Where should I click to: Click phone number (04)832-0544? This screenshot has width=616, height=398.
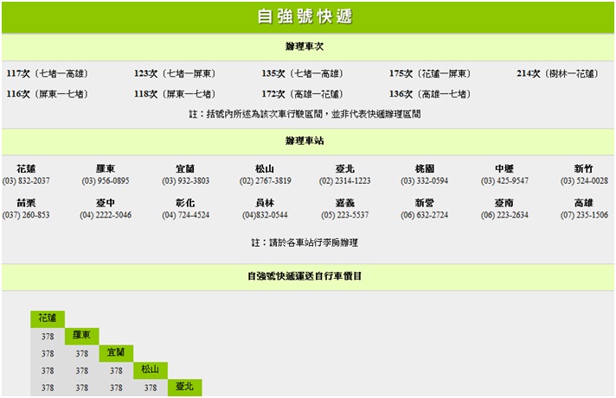click(x=266, y=215)
